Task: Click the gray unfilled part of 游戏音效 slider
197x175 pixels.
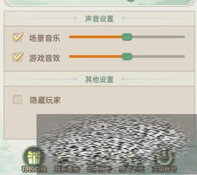Action: pyautogui.click(x=158, y=57)
